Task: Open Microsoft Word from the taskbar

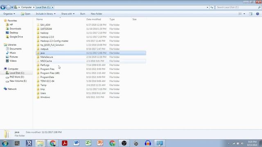Action: tap(77, 143)
